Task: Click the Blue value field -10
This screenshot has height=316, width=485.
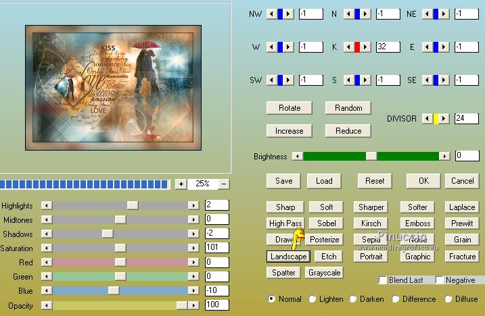Action: click(x=217, y=290)
